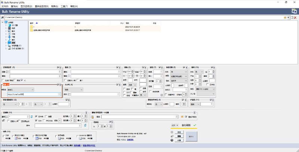Expand the Local Disk (C:) tree node

coord(6,46)
